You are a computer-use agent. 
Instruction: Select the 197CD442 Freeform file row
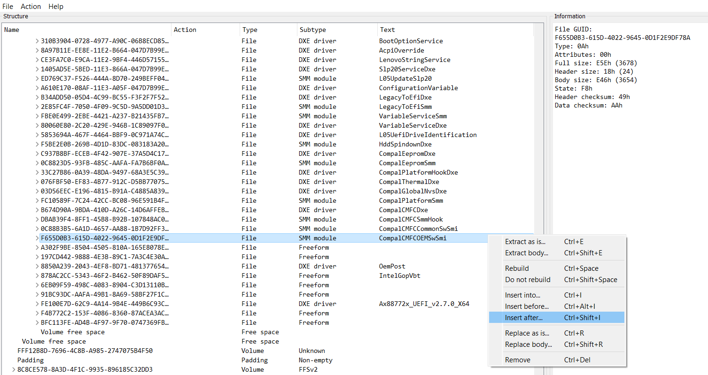268,257
